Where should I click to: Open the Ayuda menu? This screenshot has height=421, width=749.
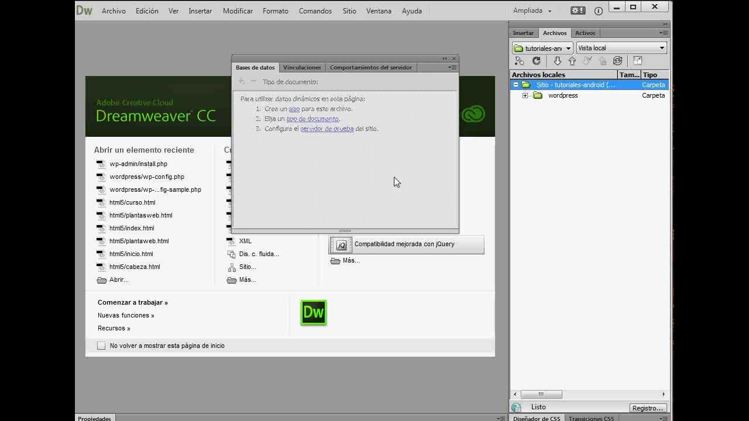412,11
